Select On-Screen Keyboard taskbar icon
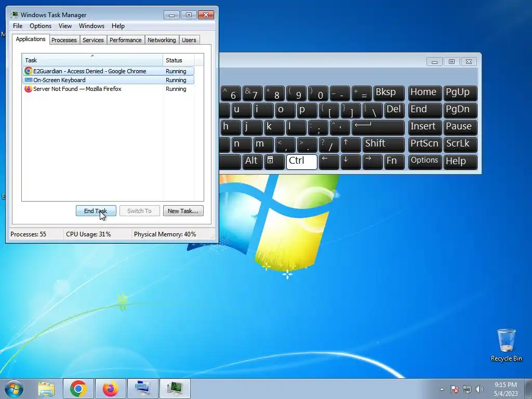This screenshot has height=399, width=532. (x=142, y=389)
